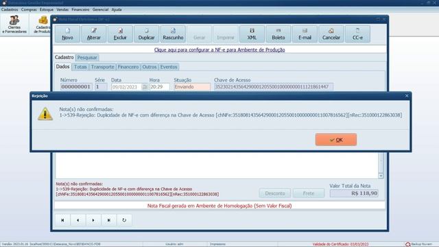
Task: Click the Novo toolbar button
Action: pos(67,34)
